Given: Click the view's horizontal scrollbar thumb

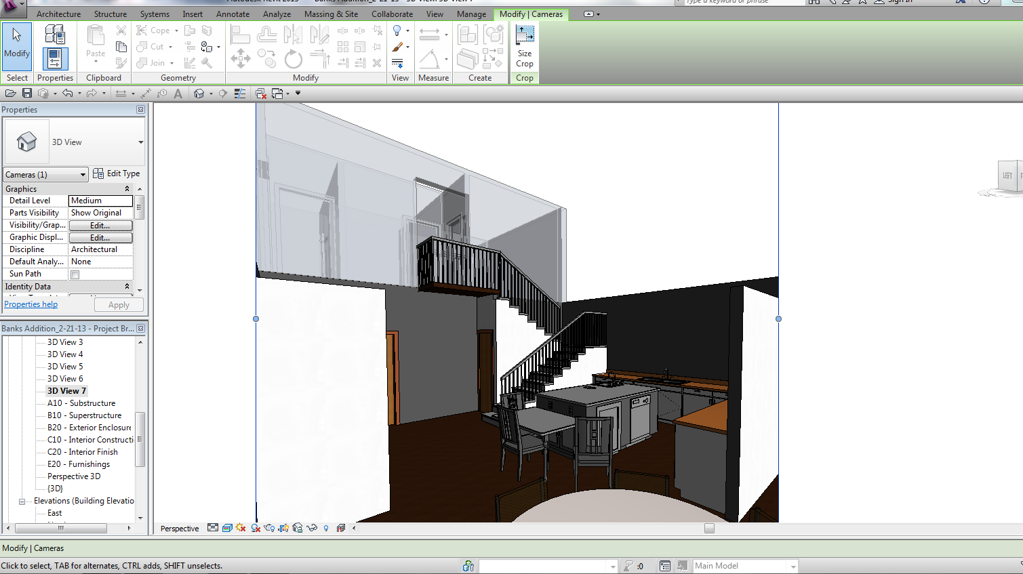Looking at the screenshot, I should [709, 529].
